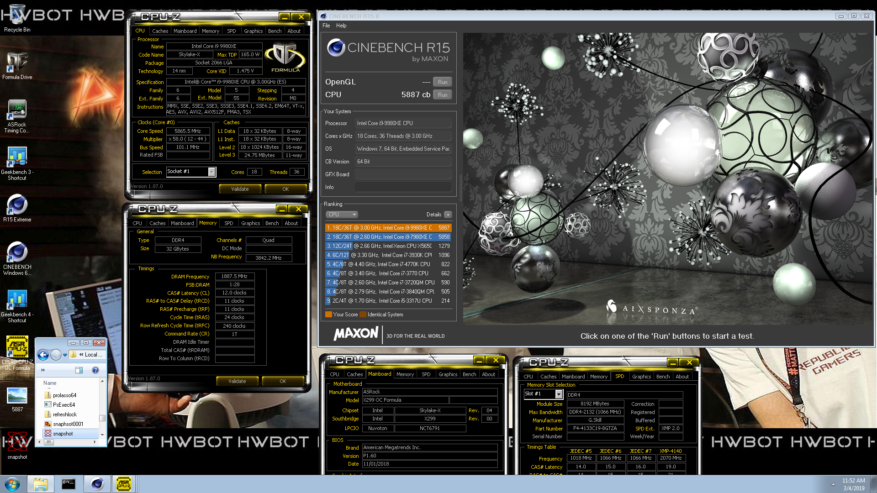The width and height of the screenshot is (877, 493).
Task: Select the 5887 image file on desktop
Action: coord(17,400)
